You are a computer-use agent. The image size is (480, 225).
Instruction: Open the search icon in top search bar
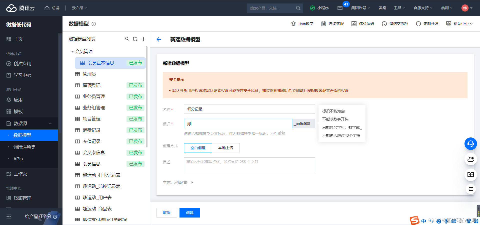coord(298,8)
